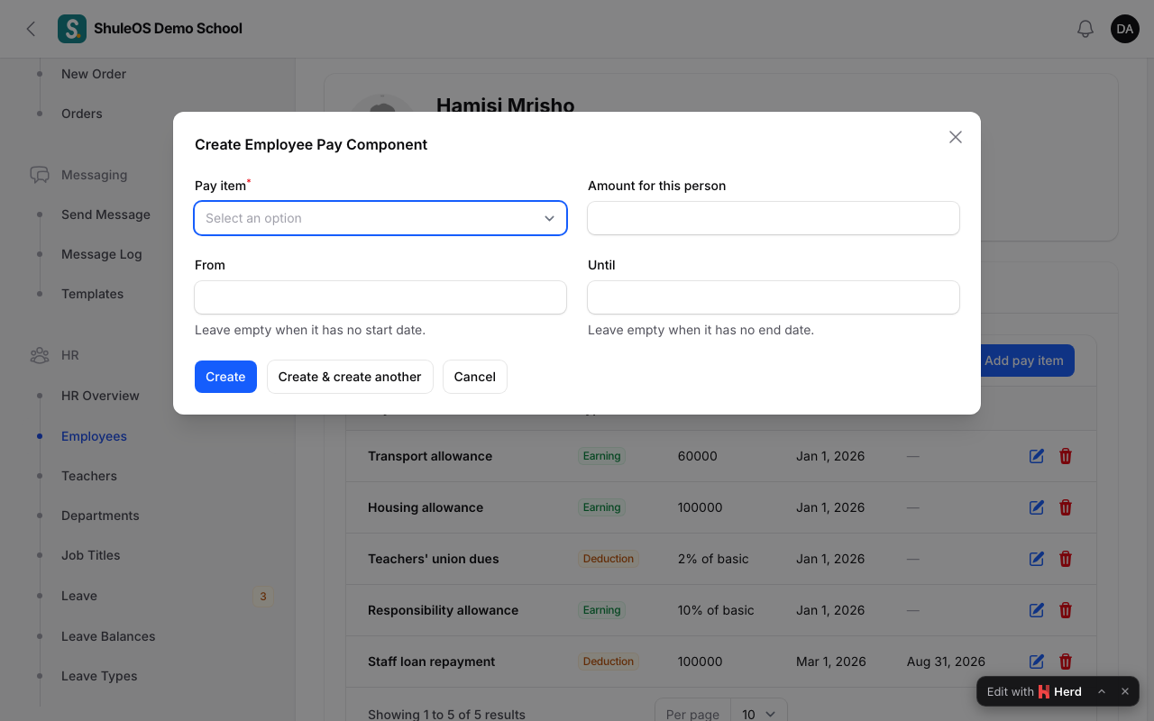Click the Hamisi Mrisho employee name
The image size is (1154, 721).
pos(505,105)
